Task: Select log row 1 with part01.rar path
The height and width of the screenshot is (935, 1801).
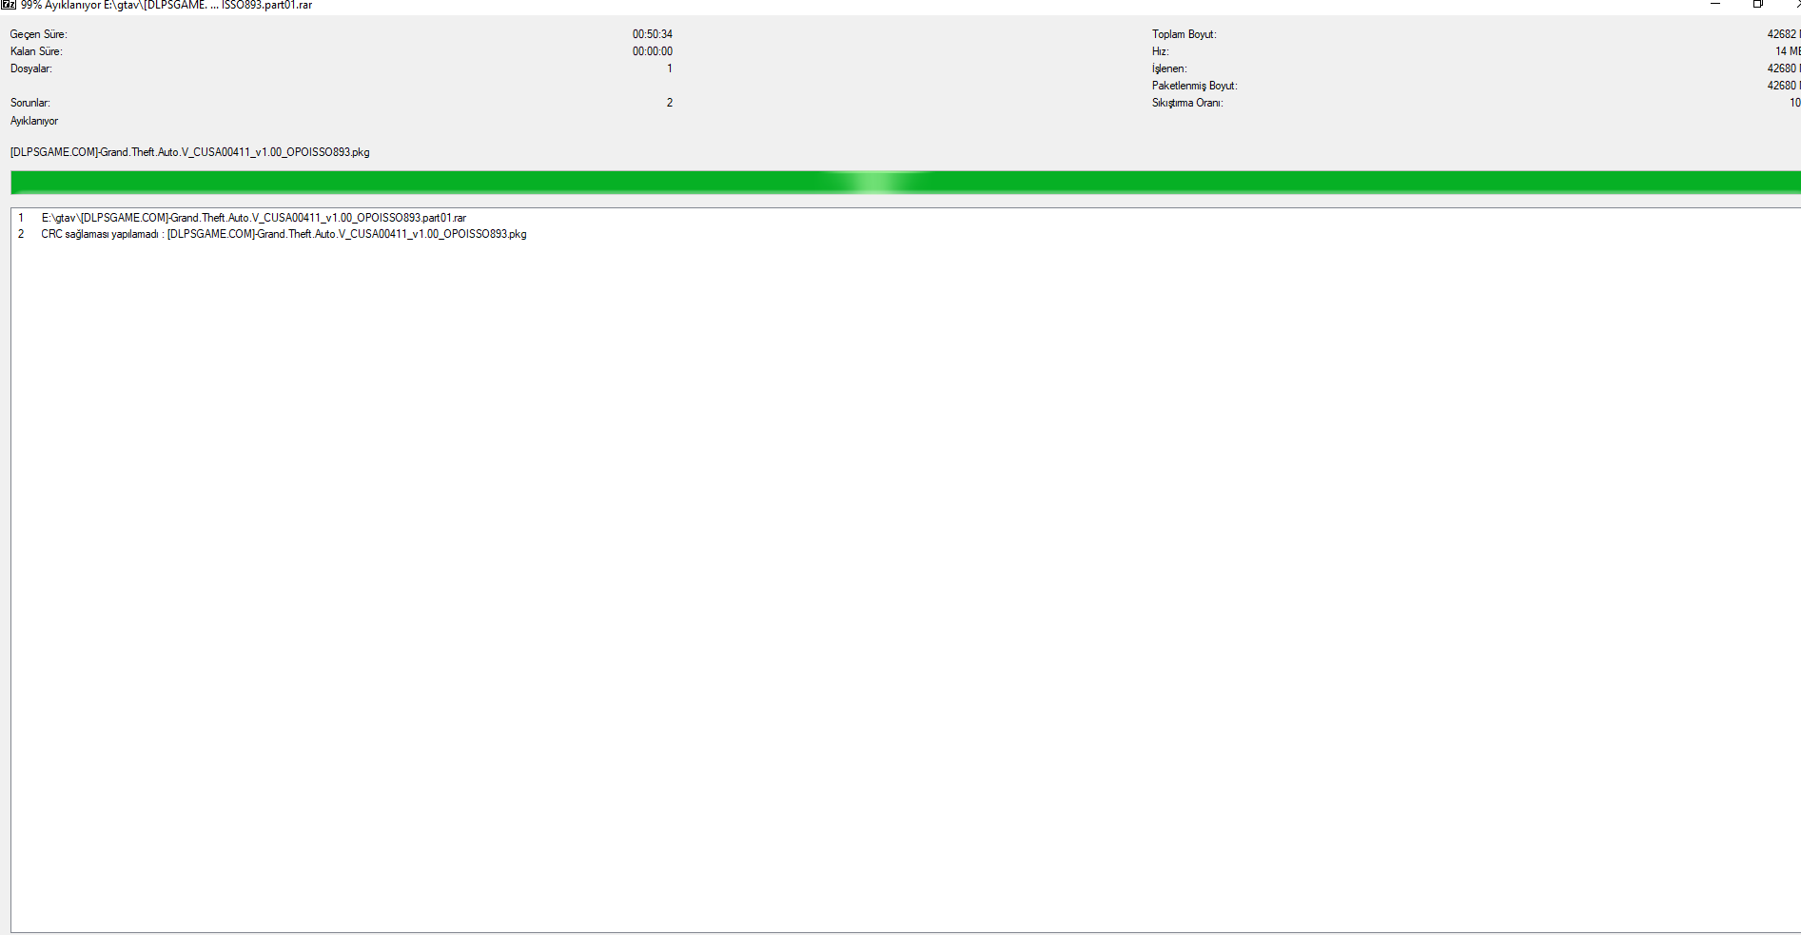Action: [x=253, y=218]
